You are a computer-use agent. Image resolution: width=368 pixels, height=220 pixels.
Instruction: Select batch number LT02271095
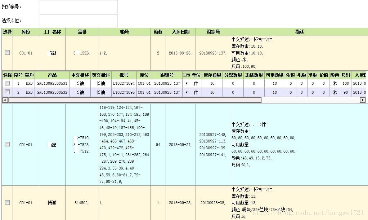pyautogui.click(x=124, y=92)
